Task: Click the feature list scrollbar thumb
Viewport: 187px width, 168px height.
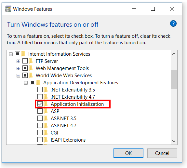Action: tap(174, 79)
